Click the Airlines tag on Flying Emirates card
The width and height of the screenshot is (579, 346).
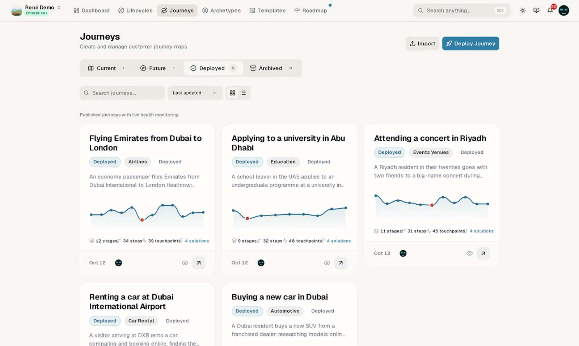[138, 162]
